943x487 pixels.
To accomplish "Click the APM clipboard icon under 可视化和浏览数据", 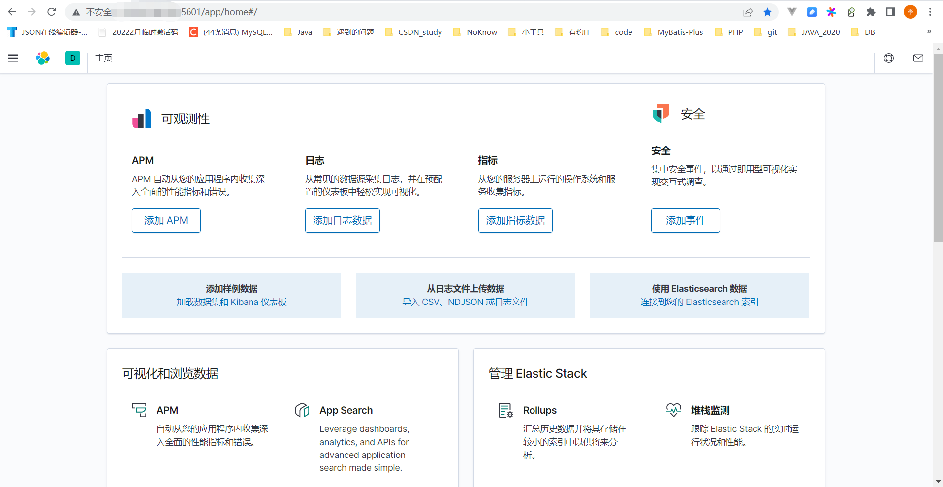I will (x=139, y=410).
